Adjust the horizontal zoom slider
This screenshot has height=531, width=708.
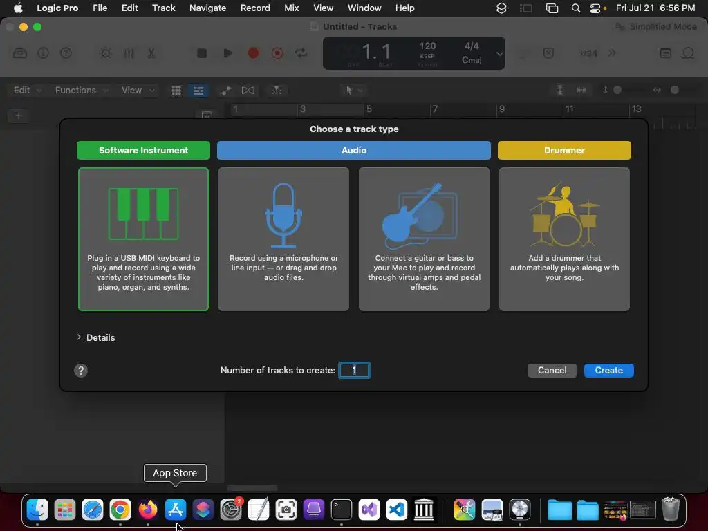675,91
